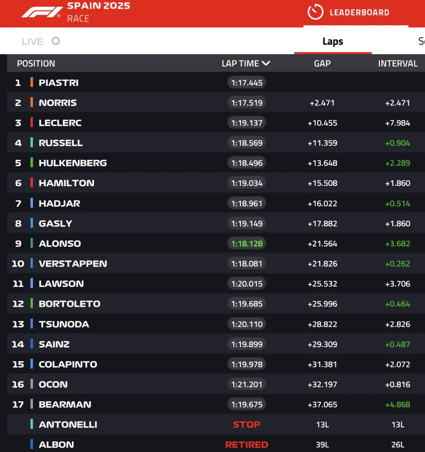Click the red Ferrari bar next to Leclerc

pos(32,122)
